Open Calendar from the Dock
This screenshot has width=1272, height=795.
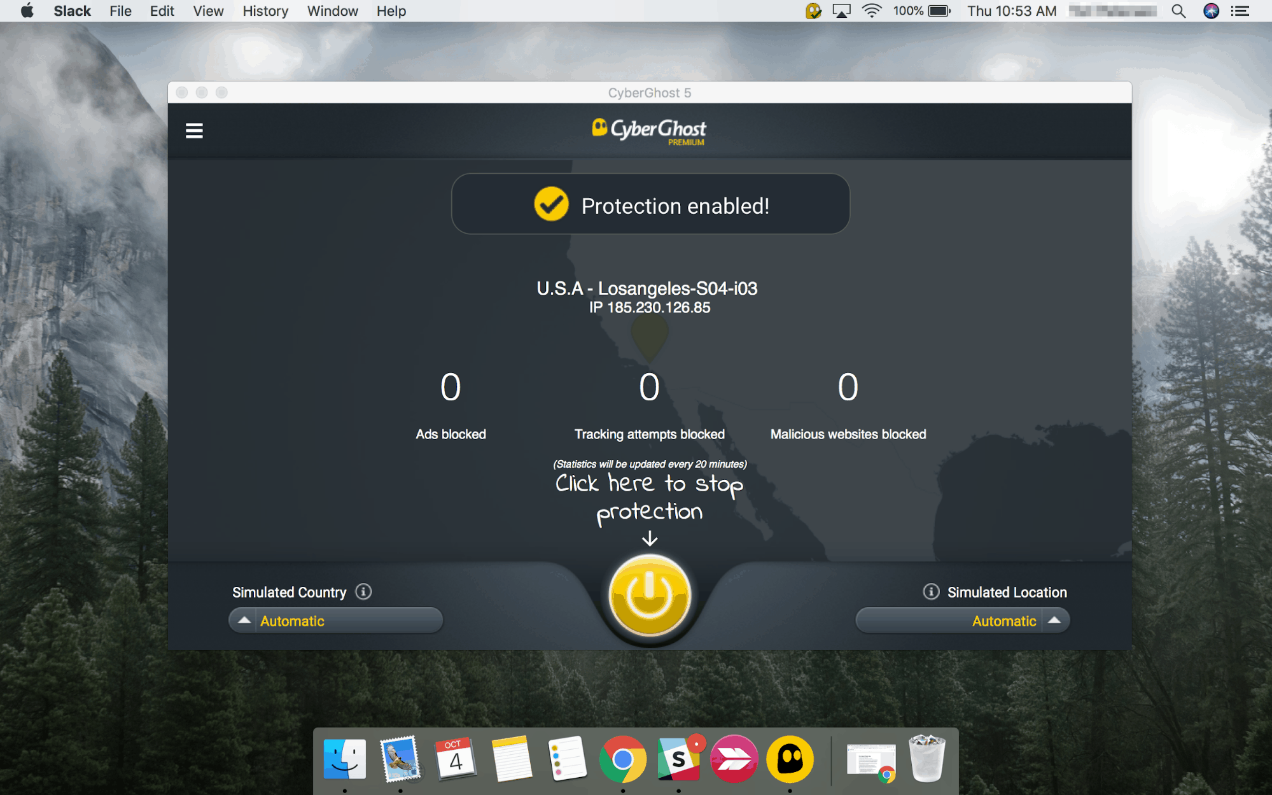pyautogui.click(x=456, y=759)
